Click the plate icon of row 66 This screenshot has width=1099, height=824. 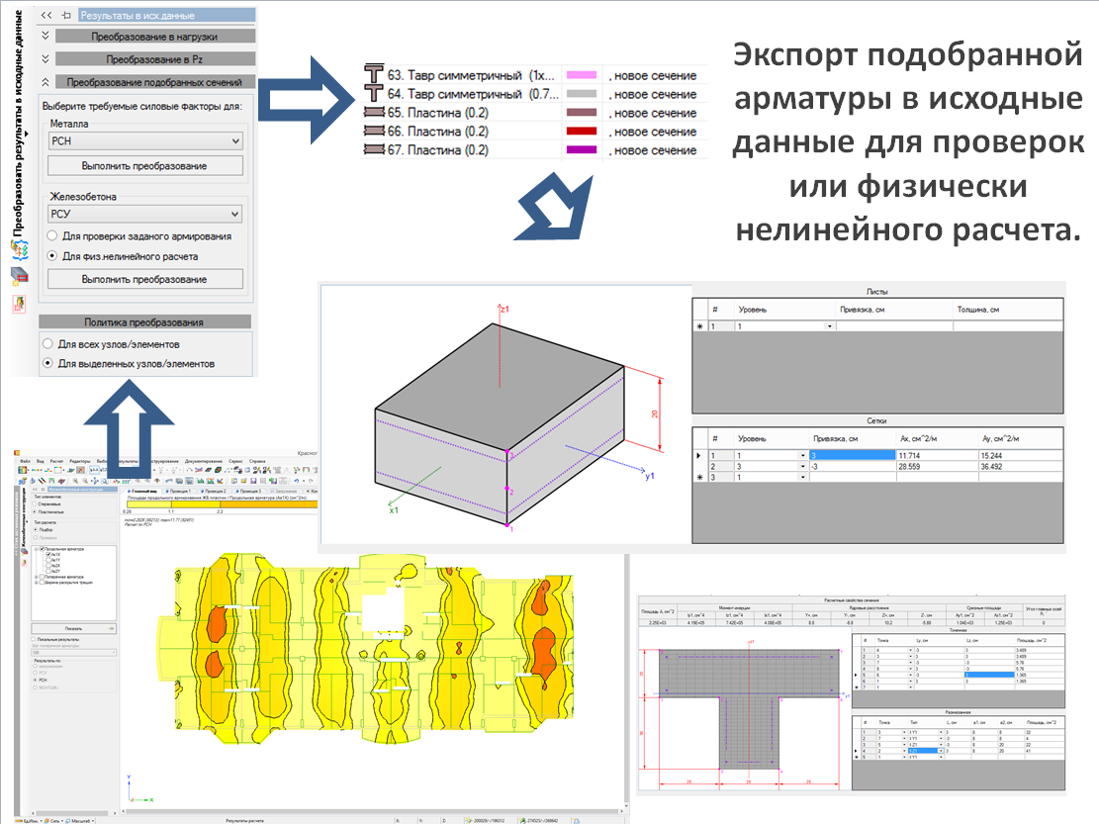point(374,131)
